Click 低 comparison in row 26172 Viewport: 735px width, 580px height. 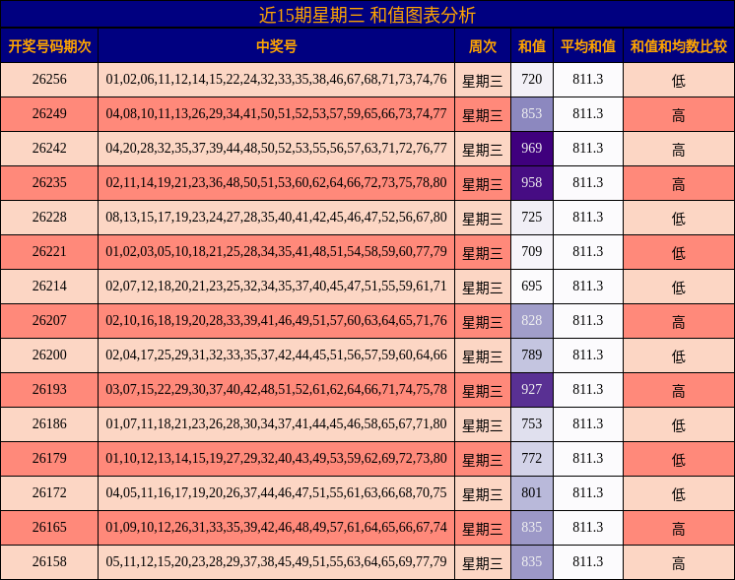pyautogui.click(x=678, y=493)
